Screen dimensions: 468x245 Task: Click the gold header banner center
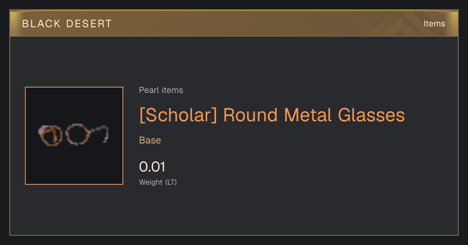pyautogui.click(x=234, y=23)
